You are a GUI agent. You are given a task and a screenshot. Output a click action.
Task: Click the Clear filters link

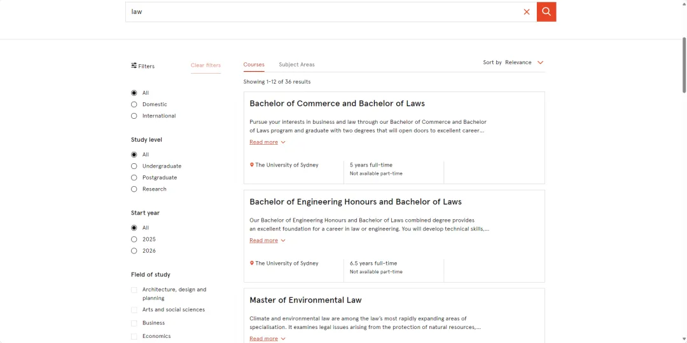tap(205, 65)
